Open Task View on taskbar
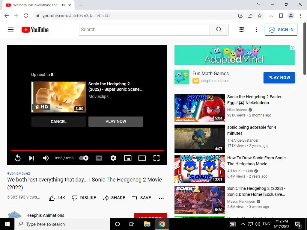The image size is (307, 230). pos(132,224)
